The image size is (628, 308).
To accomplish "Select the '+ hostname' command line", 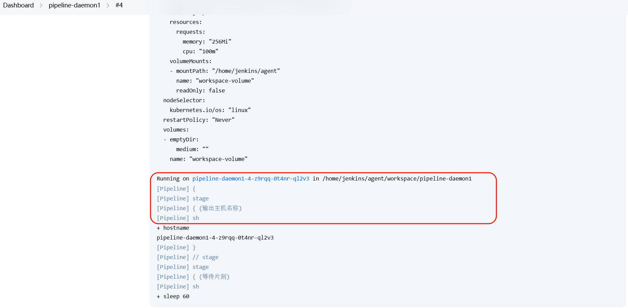I will (x=173, y=228).
